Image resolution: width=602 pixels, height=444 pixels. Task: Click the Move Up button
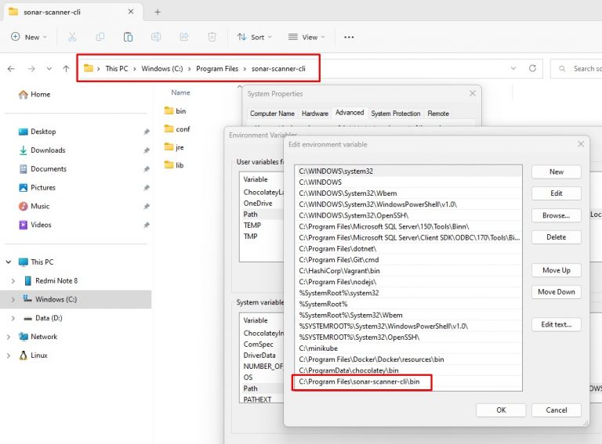(x=557, y=270)
